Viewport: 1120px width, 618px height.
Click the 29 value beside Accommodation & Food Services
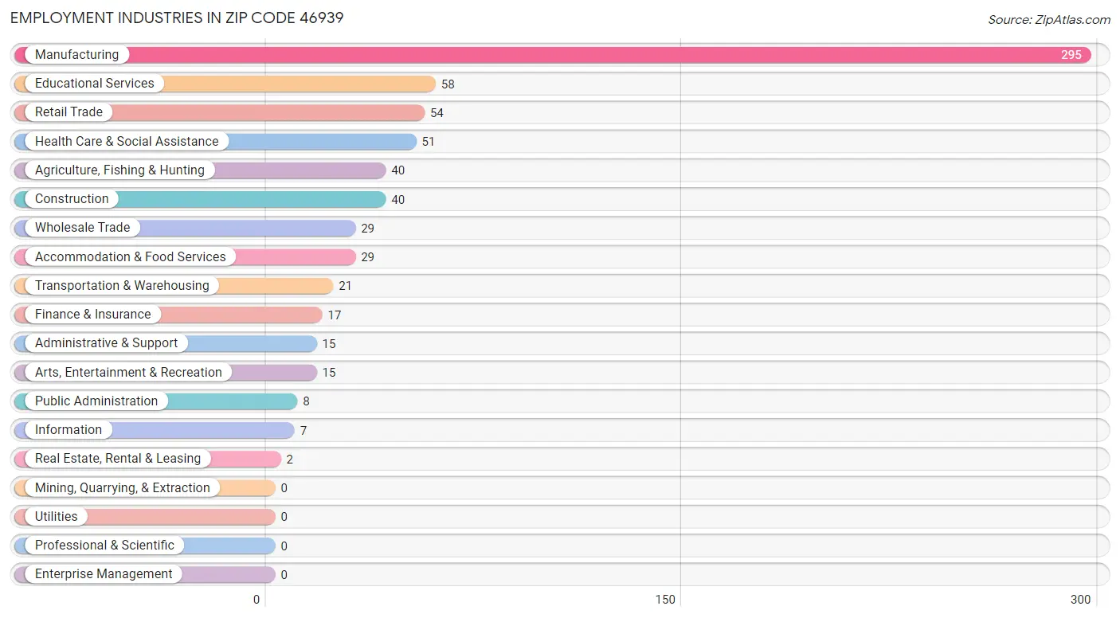click(x=367, y=257)
